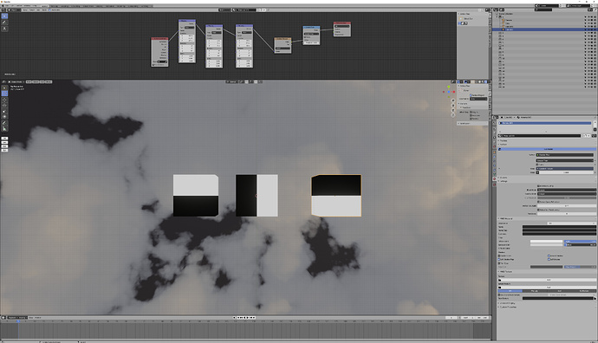
Task: Open the Particles properties tab
Action: point(494,161)
